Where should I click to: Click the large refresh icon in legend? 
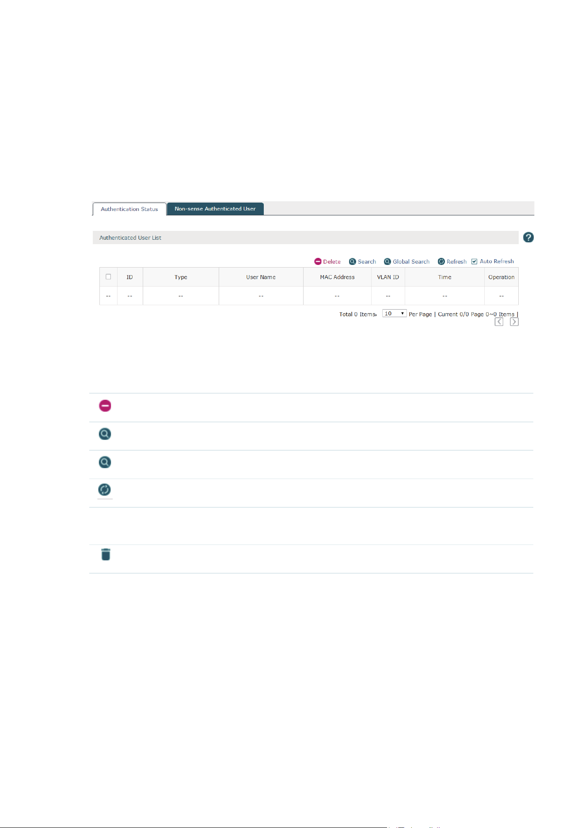coord(105,490)
